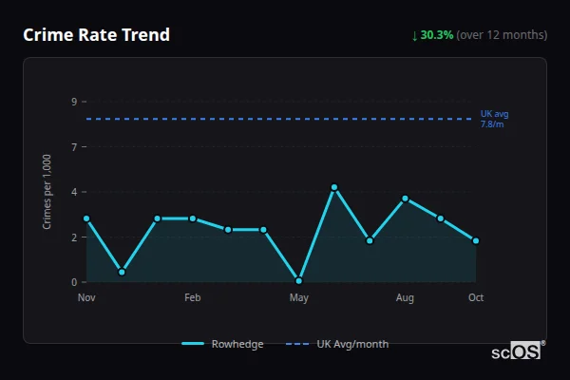Select the May data point at zero

pyautogui.click(x=299, y=281)
